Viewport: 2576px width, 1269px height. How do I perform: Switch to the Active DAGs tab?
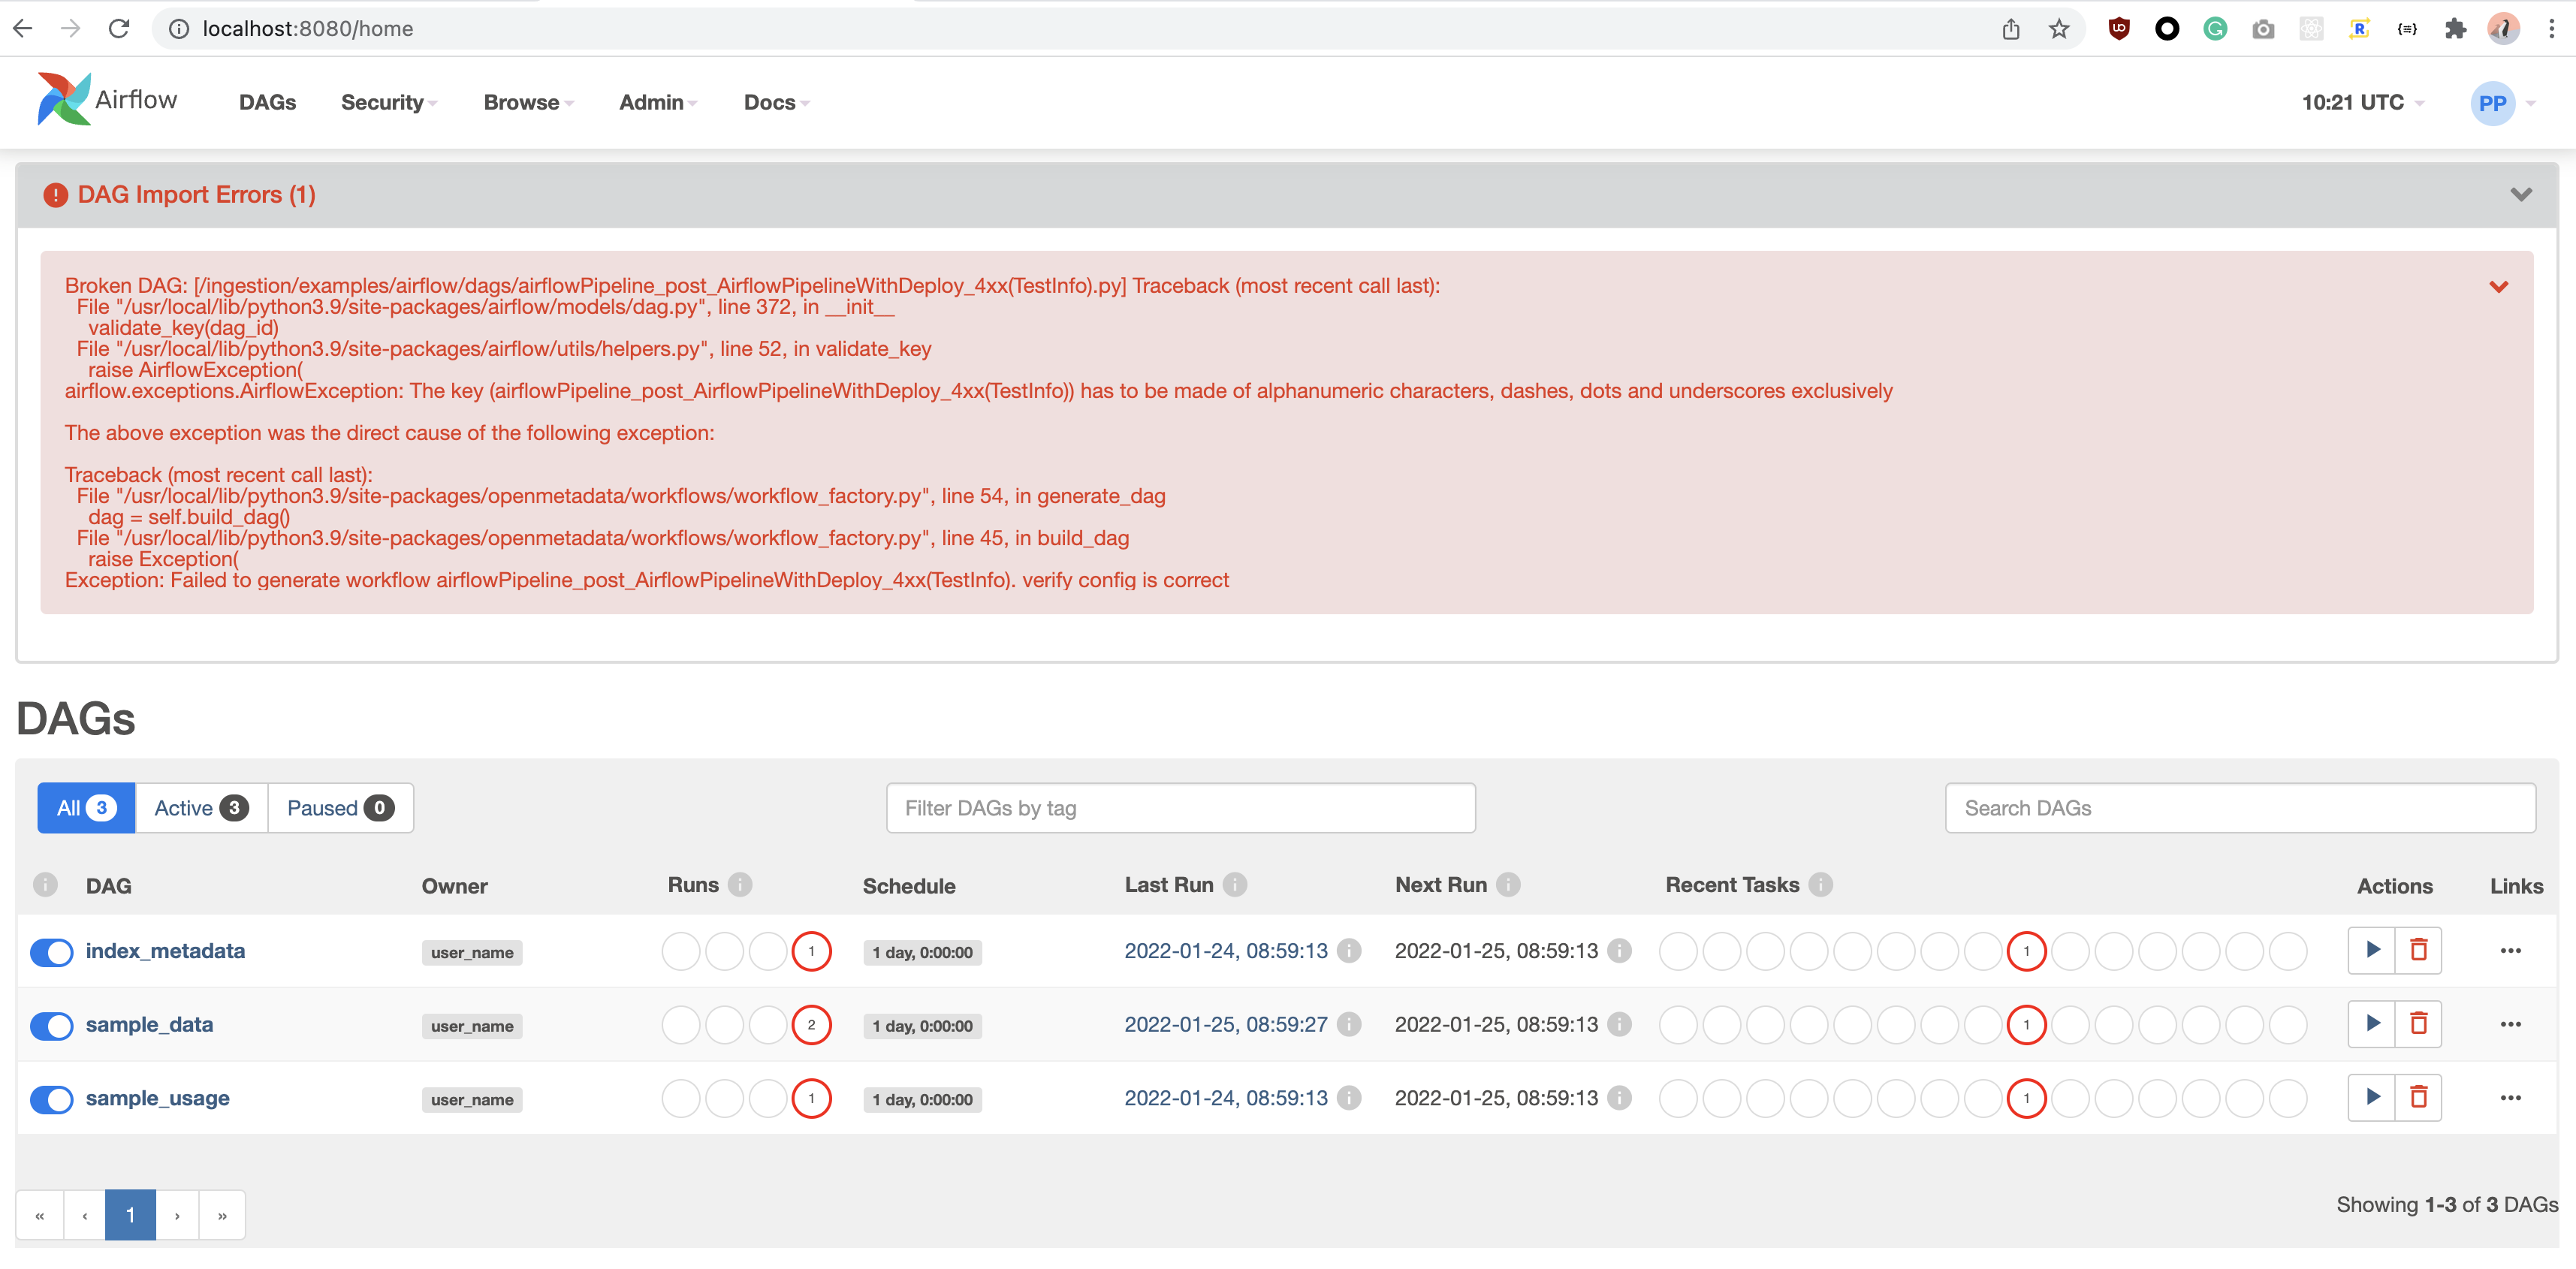(x=199, y=807)
